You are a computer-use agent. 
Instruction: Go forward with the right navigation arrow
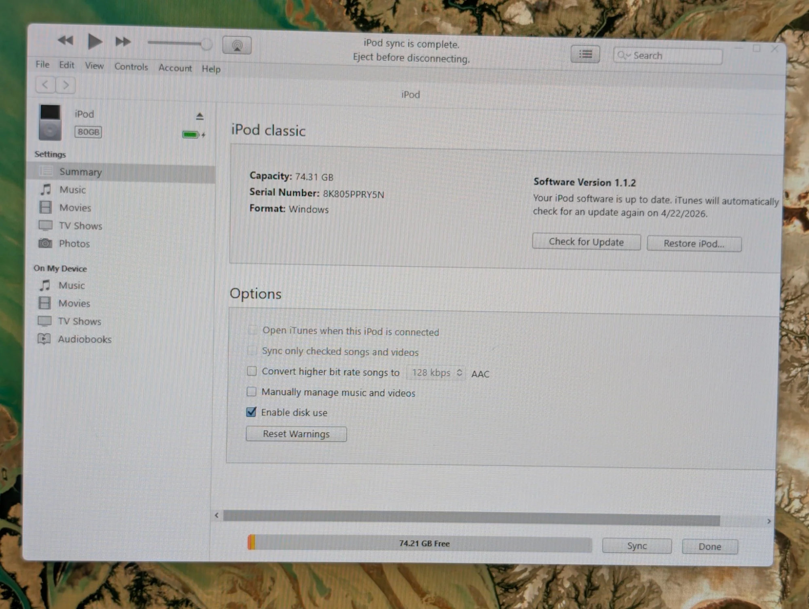66,85
